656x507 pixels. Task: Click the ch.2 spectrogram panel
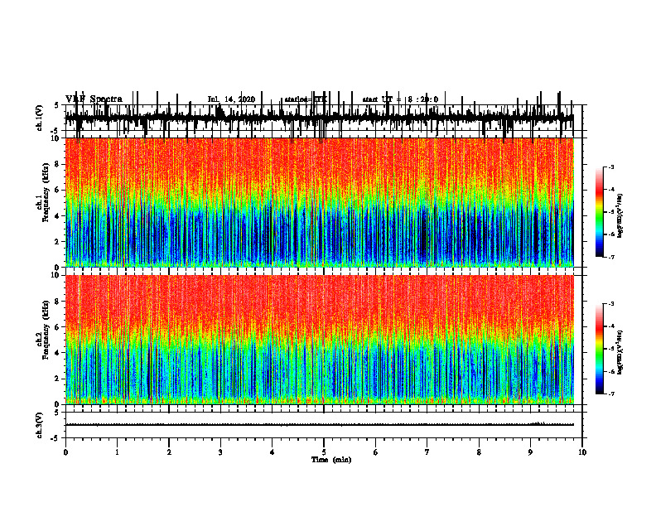320,340
